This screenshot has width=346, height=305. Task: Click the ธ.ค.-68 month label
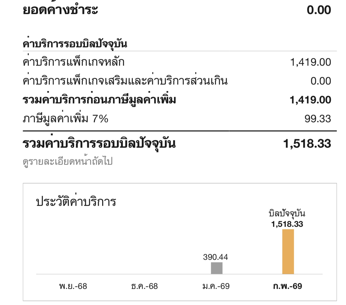[x=144, y=286]
